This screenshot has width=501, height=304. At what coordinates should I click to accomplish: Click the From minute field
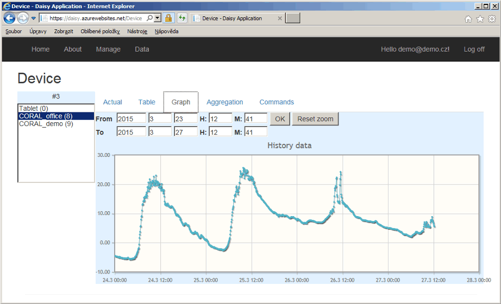tap(256, 118)
